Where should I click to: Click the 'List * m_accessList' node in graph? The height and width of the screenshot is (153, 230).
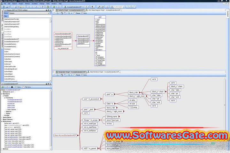coord(92,99)
